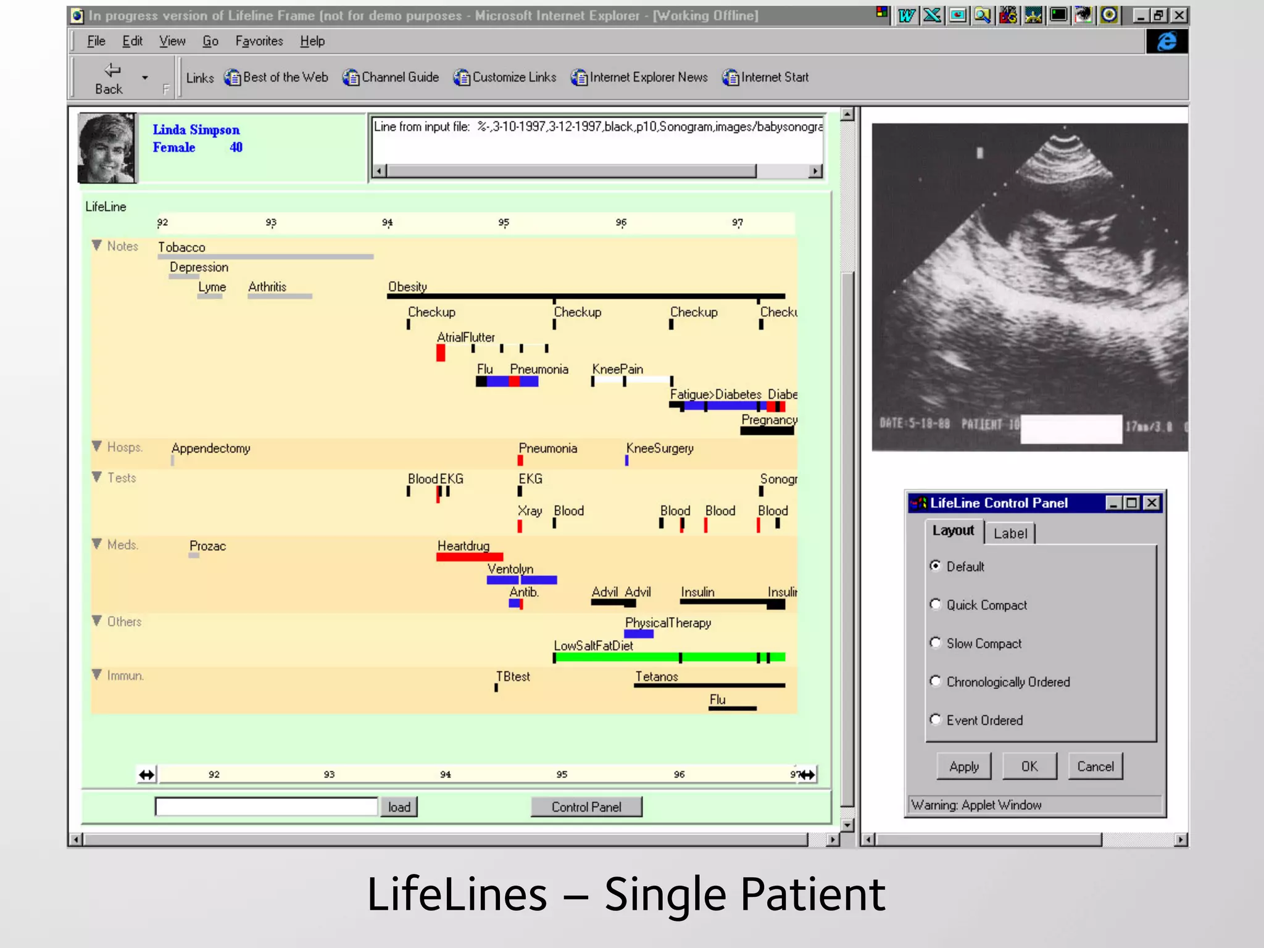Click the right arrow of the input file scrollbar
The width and height of the screenshot is (1264, 948).
(816, 171)
